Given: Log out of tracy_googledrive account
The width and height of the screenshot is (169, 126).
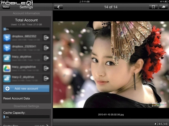Looking at the screenshot, I should coord(46,68).
